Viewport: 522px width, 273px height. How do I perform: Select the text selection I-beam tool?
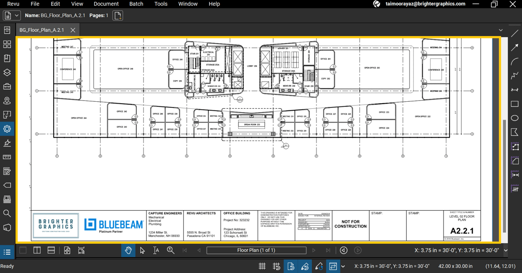(x=156, y=250)
